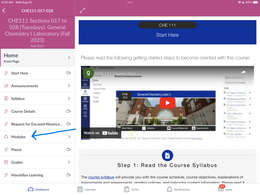260x195 pixels.
Task: Open Course Details external link icon
Action: pyautogui.click(x=69, y=111)
